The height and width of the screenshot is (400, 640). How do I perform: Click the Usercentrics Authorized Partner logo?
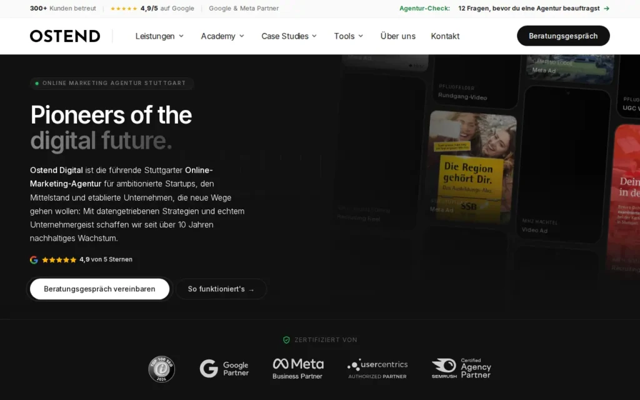click(x=377, y=369)
